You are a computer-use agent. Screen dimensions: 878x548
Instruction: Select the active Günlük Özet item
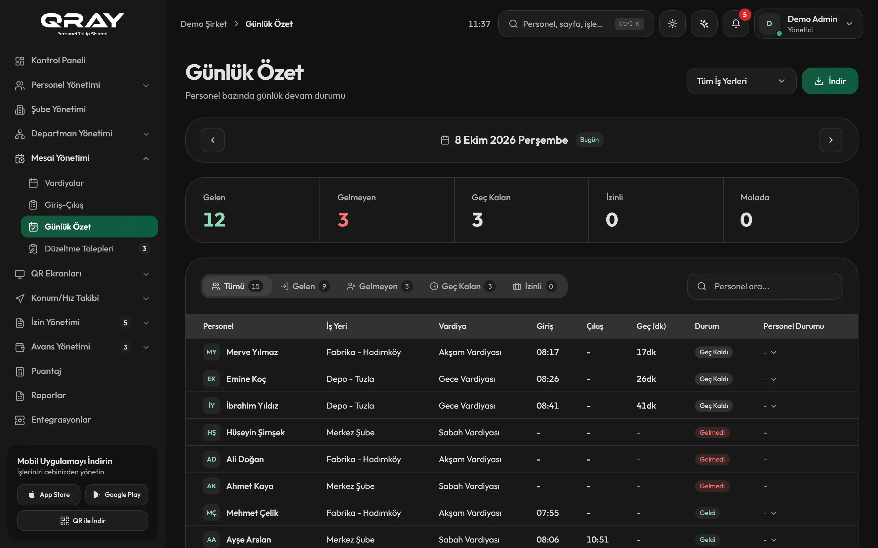point(89,227)
